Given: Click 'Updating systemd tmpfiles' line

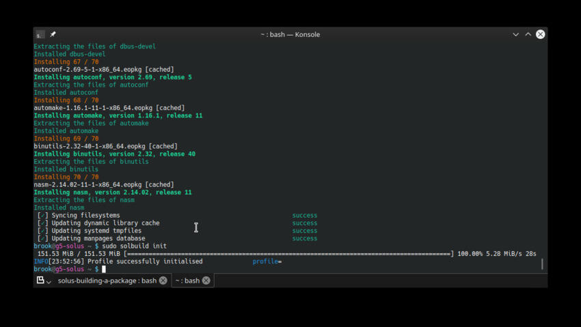Looking at the screenshot, I should (x=96, y=231).
